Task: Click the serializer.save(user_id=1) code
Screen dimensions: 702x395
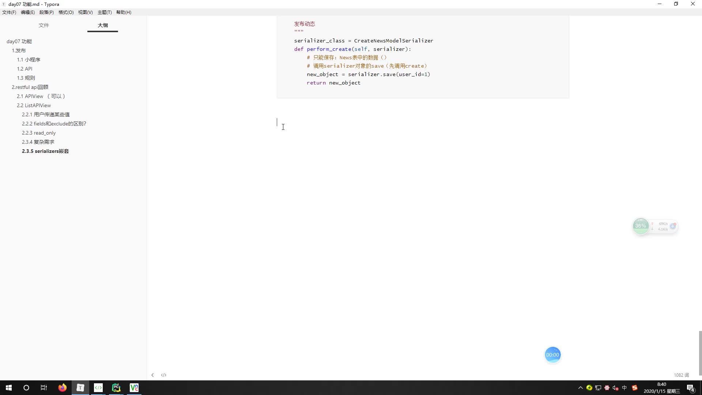Action: [389, 74]
